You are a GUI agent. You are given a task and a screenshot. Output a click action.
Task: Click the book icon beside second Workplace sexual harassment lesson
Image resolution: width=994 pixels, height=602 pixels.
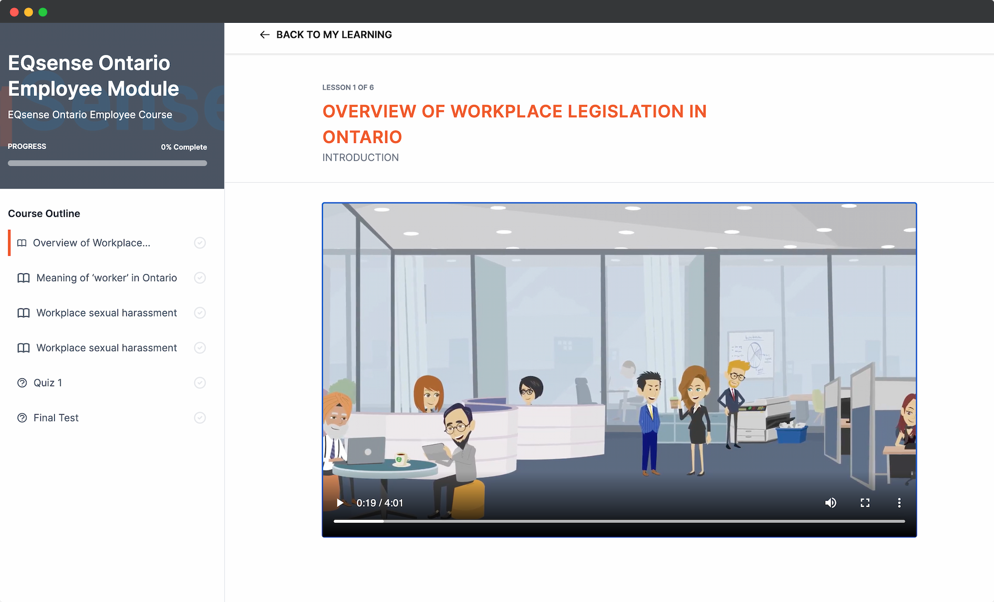click(x=23, y=348)
